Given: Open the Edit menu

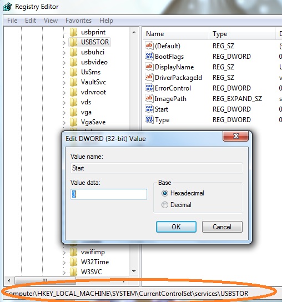Looking at the screenshot, I should [31, 21].
